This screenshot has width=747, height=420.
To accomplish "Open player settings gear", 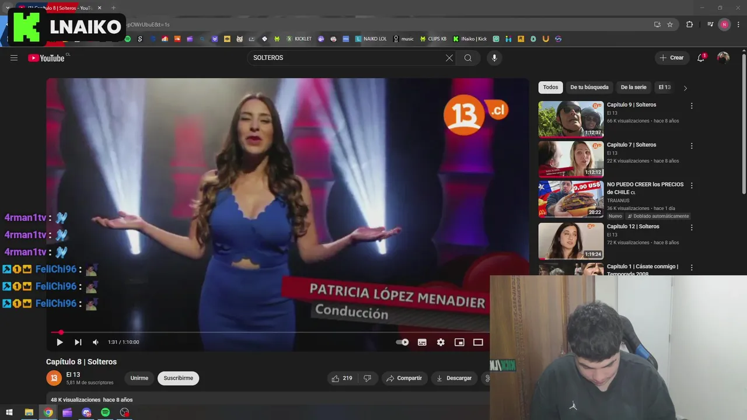I will click(x=441, y=342).
